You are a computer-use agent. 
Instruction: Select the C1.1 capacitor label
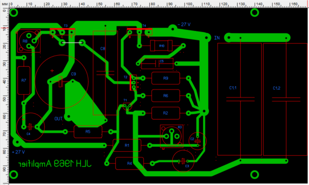pyautogui.click(x=233, y=88)
